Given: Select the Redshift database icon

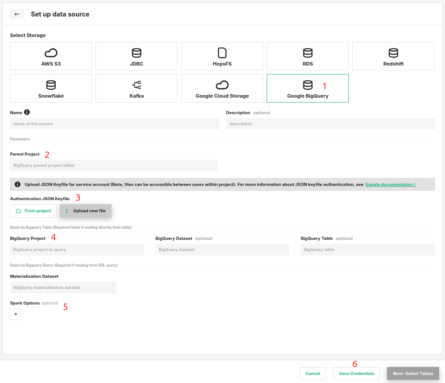Looking at the screenshot, I should point(393,52).
